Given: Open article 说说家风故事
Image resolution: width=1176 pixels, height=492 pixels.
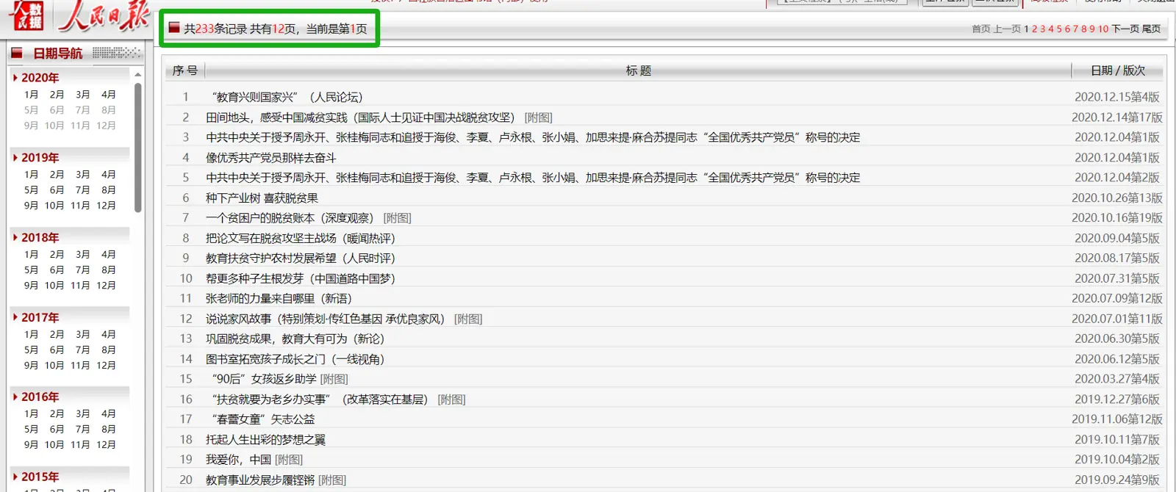Looking at the screenshot, I should [x=325, y=319].
